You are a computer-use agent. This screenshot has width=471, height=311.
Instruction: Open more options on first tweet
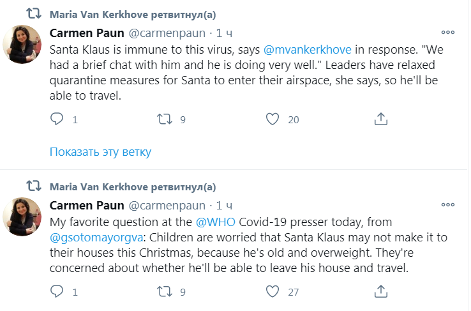(x=449, y=31)
